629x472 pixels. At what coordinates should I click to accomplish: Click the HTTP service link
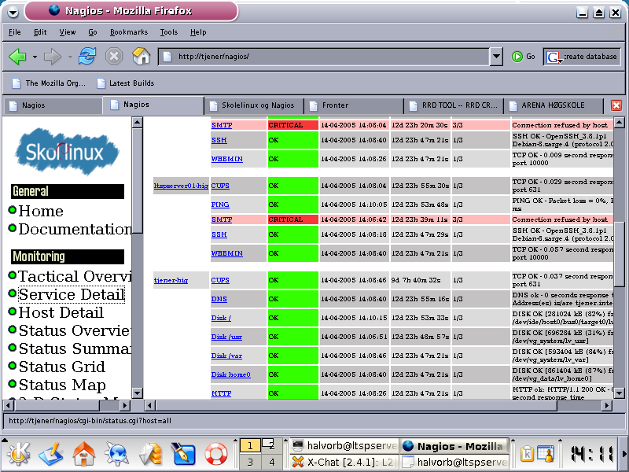[x=221, y=393]
